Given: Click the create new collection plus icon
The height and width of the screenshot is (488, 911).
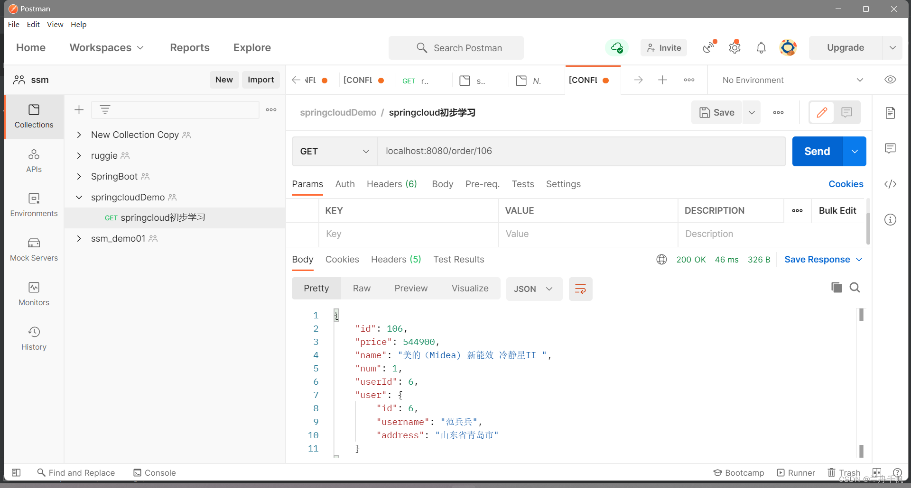Looking at the screenshot, I should 79,110.
